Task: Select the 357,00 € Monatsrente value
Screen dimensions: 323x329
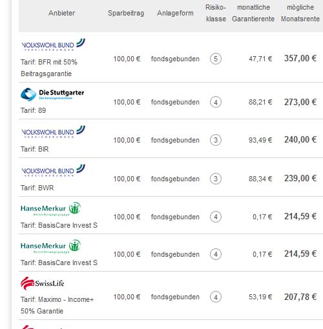Action: coord(300,58)
